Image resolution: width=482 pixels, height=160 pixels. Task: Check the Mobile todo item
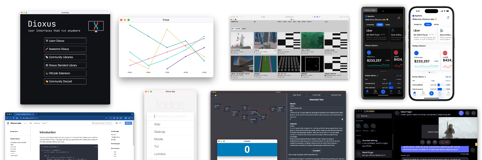[150, 139]
